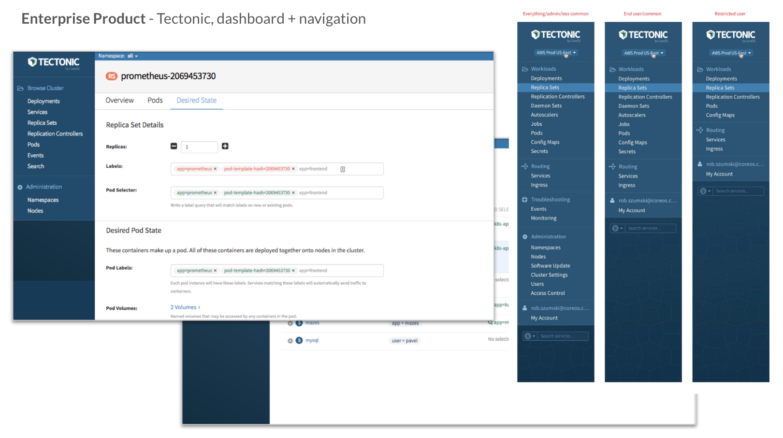The height and width of the screenshot is (438, 783).
Task: Open the 2 Volumes link
Action: (185, 307)
